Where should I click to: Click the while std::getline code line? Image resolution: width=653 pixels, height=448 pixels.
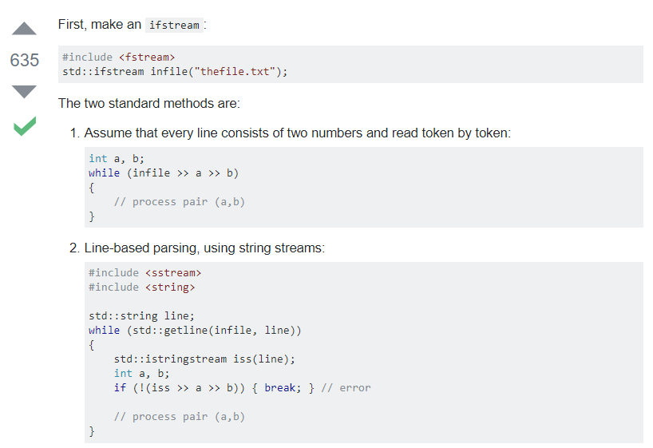pyautogui.click(x=195, y=331)
